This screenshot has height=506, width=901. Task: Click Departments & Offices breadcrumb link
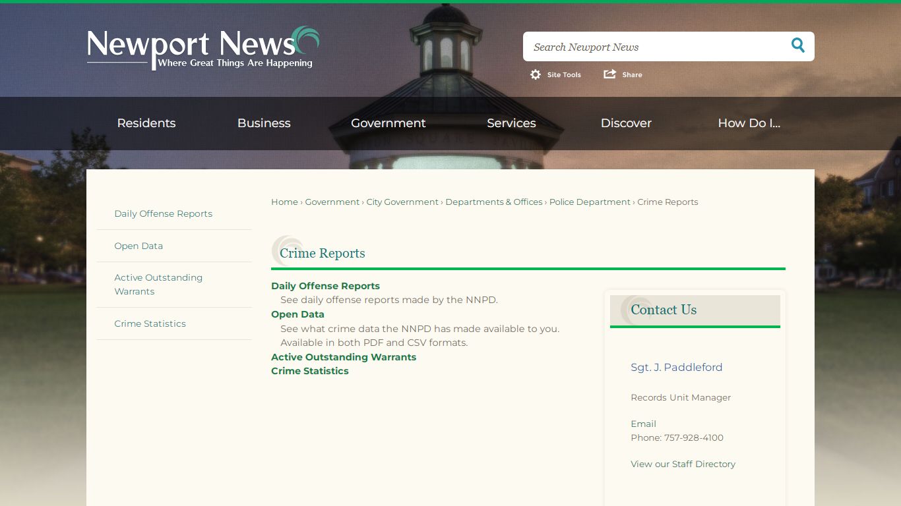[494, 202]
